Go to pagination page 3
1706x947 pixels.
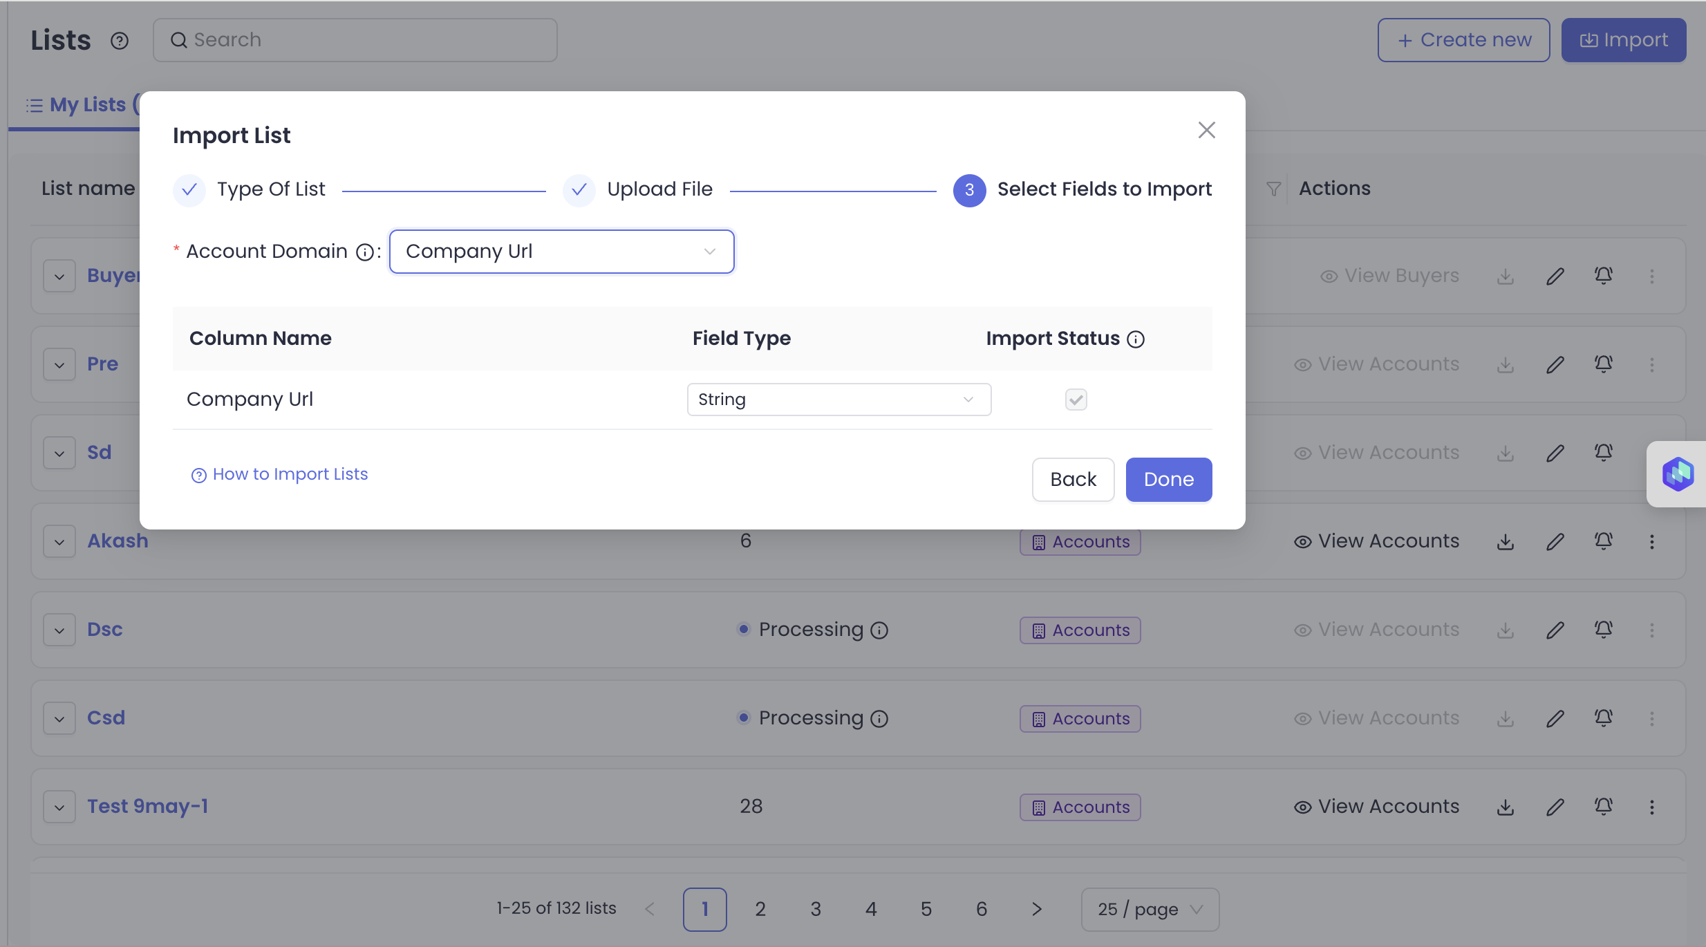coord(816,909)
